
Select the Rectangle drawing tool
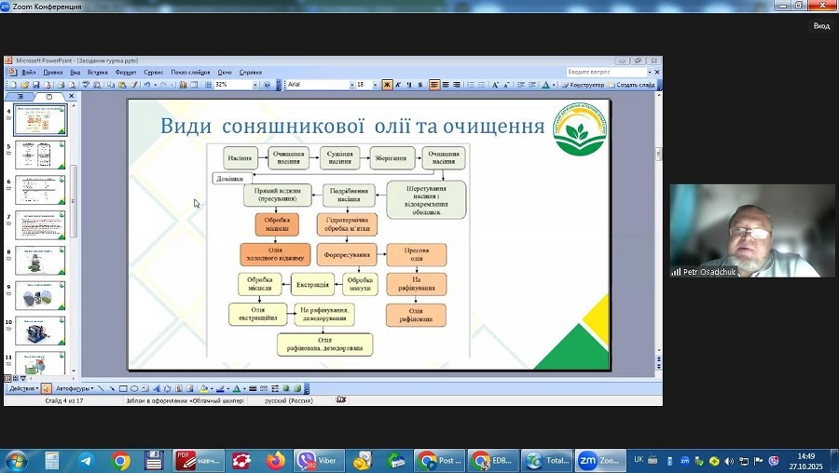tap(122, 388)
